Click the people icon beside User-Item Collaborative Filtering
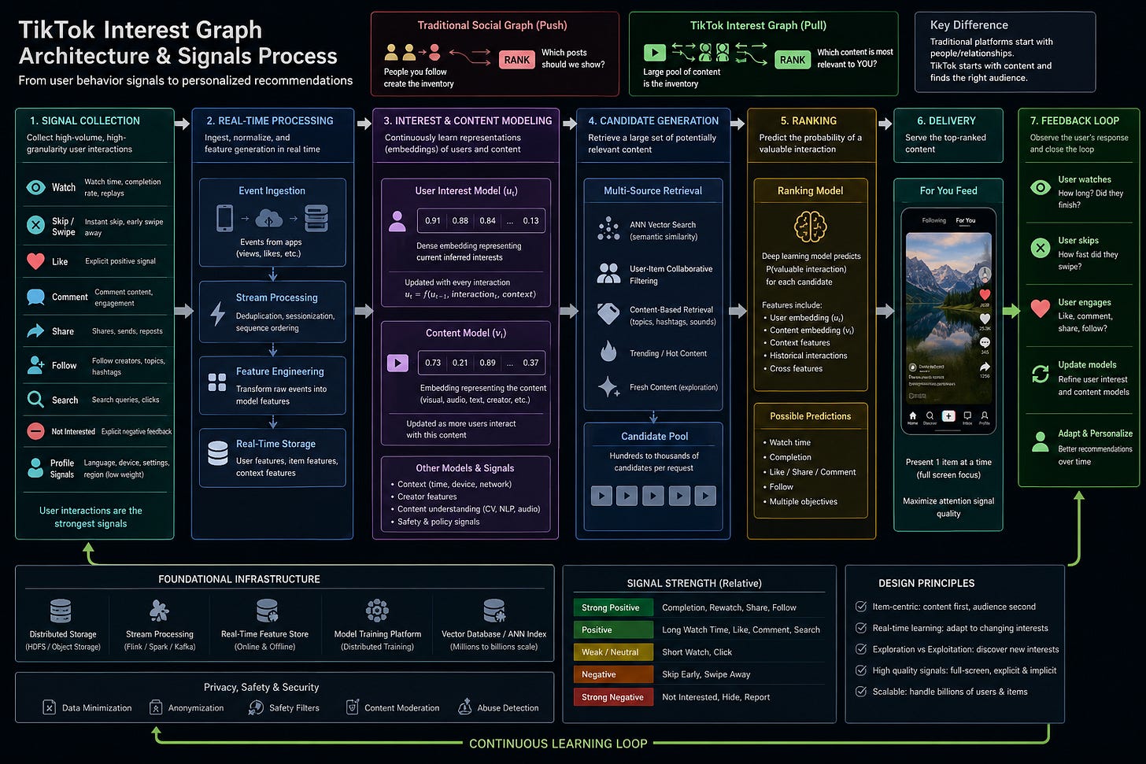Image resolution: width=1146 pixels, height=764 pixels. coord(608,273)
